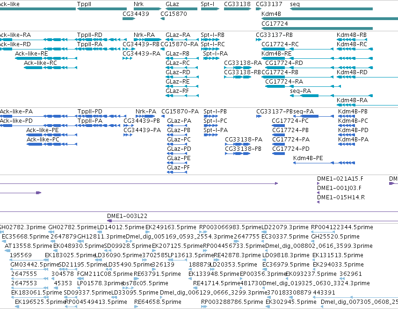Select the Kdm4B gene label

coord(271,14)
